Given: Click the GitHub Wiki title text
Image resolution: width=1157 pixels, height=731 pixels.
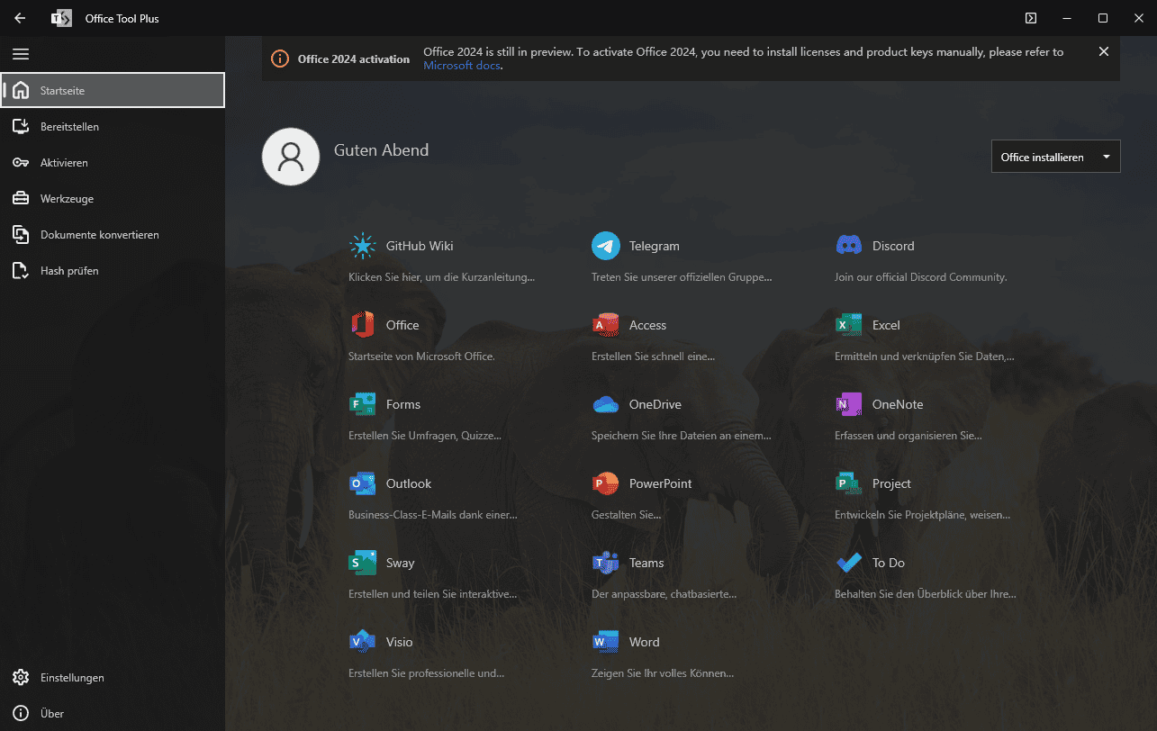Looking at the screenshot, I should (420, 246).
